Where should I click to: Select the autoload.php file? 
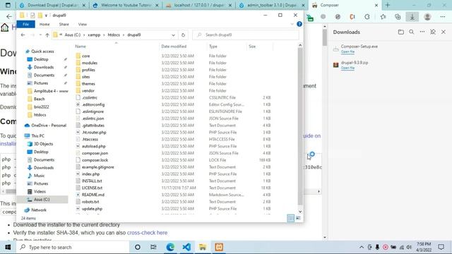(x=94, y=146)
